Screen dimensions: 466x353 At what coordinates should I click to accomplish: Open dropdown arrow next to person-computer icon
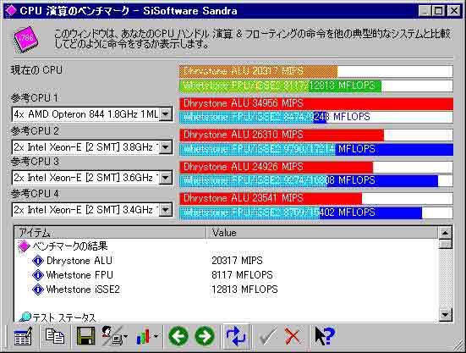point(126,337)
